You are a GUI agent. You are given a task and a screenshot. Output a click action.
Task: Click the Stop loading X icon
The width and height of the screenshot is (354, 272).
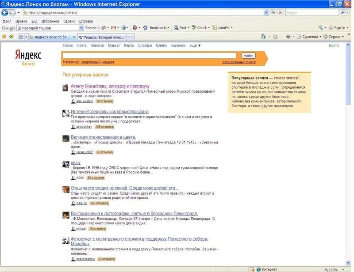tap(280, 13)
